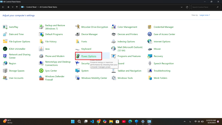
Task: Click the Storage Spaces icon
Action: tap(5, 71)
